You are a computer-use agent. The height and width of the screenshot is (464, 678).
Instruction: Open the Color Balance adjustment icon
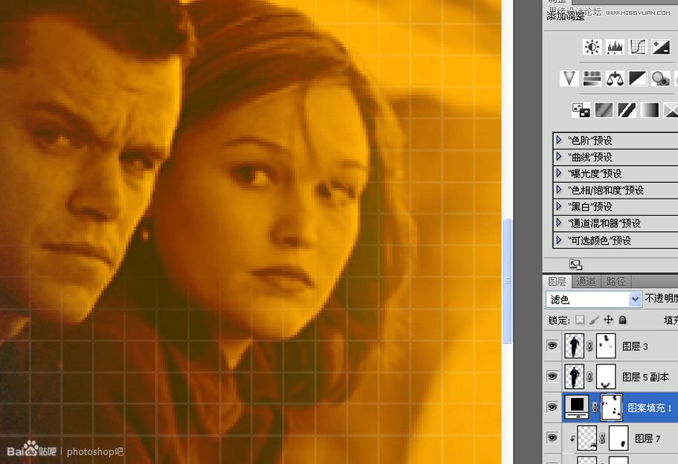pyautogui.click(x=614, y=78)
